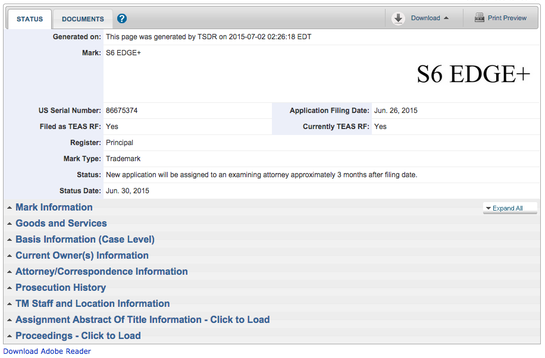Expand the Goods and Services section

click(x=61, y=223)
